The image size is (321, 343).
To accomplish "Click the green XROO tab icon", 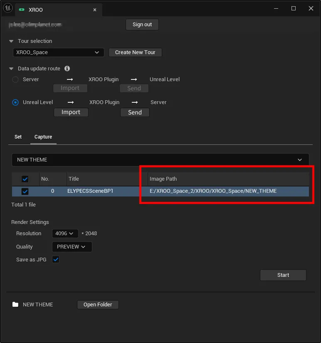I will pos(22,10).
